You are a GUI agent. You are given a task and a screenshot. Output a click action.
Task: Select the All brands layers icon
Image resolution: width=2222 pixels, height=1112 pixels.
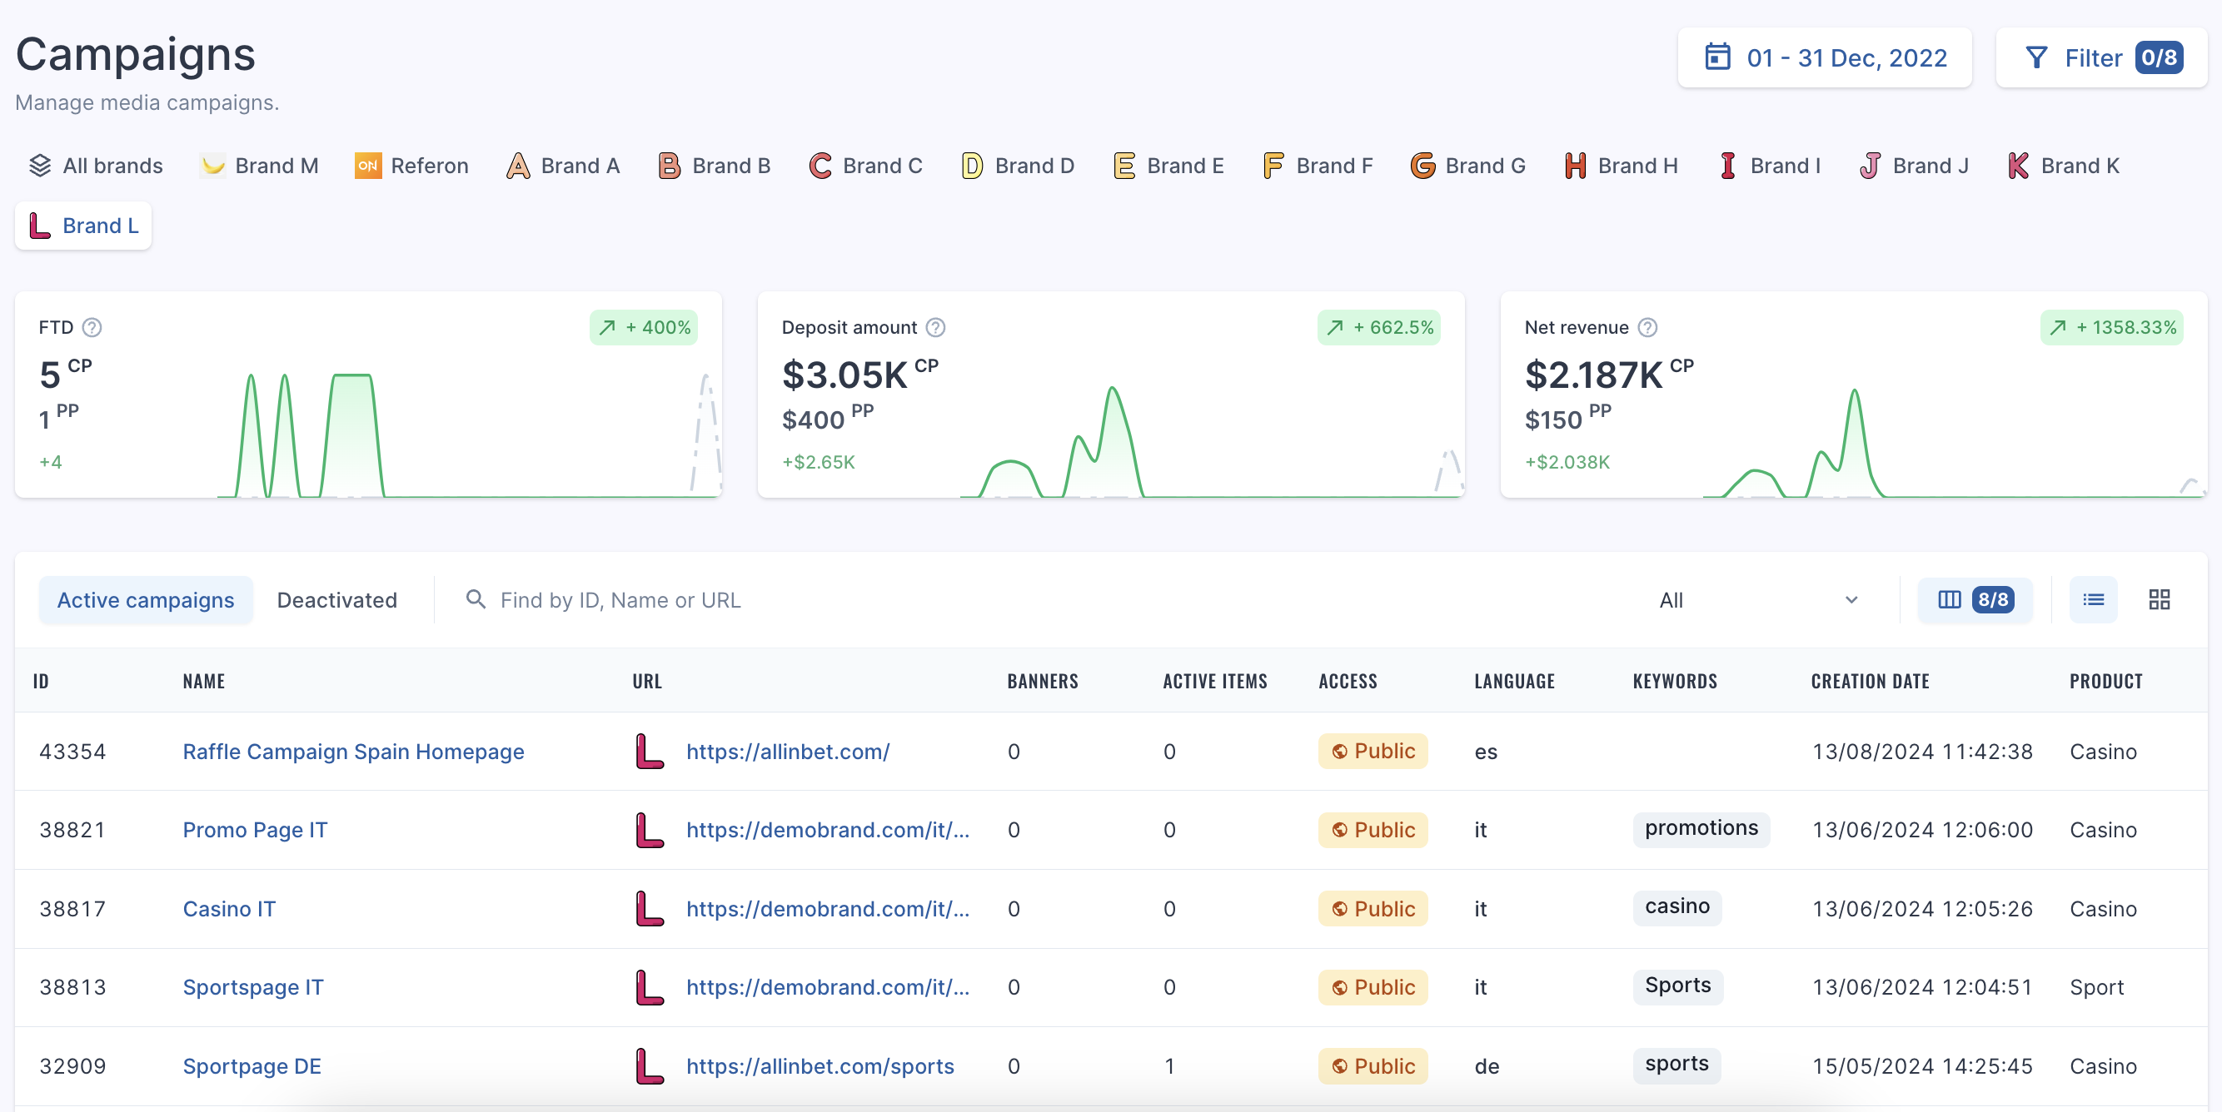[40, 166]
